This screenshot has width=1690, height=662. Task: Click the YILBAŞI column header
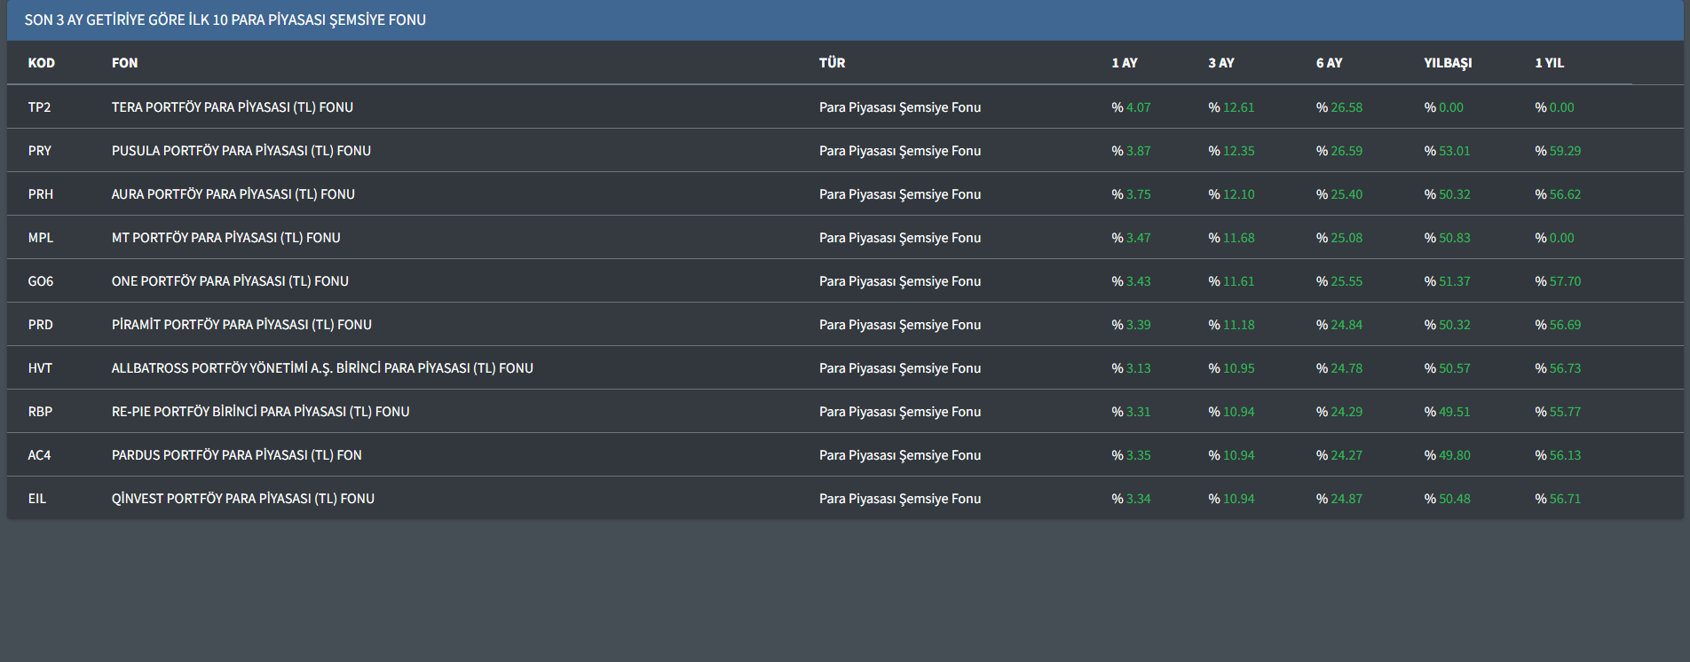[1447, 63]
